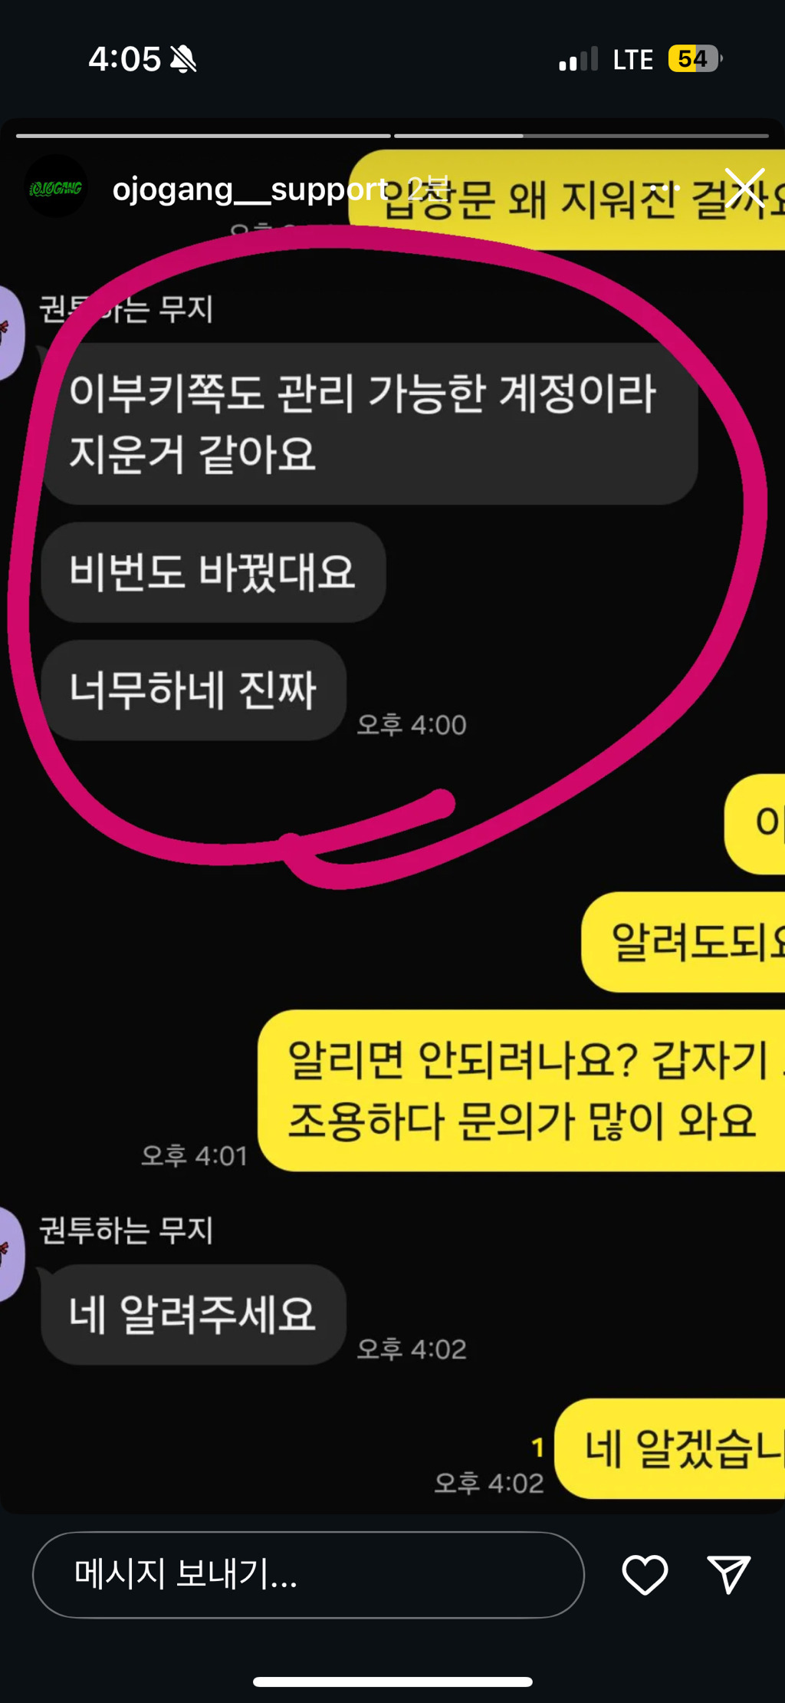Tap yellow bubble 알리면 안되려나요
This screenshot has height=1703, width=785.
coord(521,1090)
